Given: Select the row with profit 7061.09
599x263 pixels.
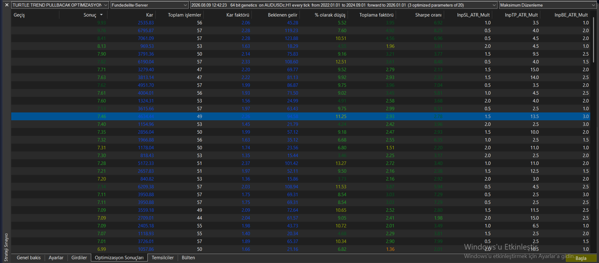Looking at the screenshot, I should [301, 38].
